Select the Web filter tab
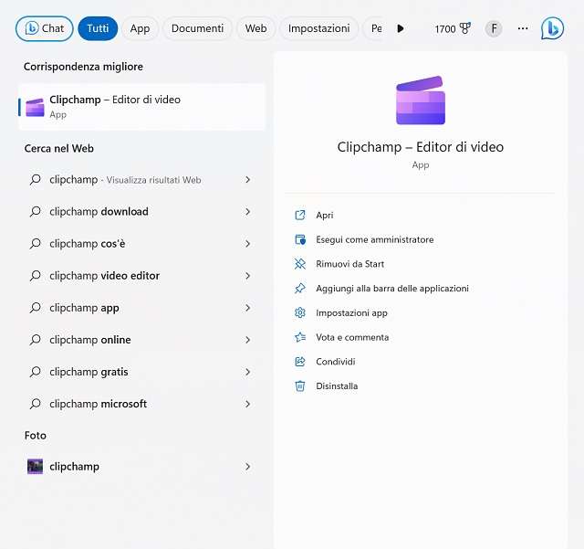 [x=255, y=28]
